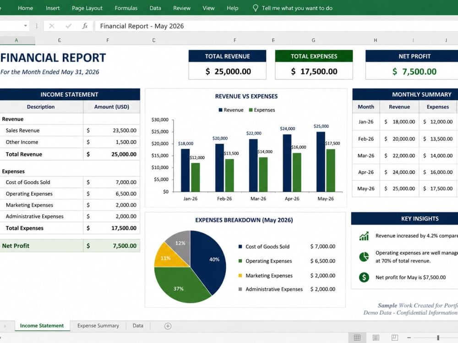Open the View ribbon tab
The height and width of the screenshot is (343, 458).
pos(208,8)
